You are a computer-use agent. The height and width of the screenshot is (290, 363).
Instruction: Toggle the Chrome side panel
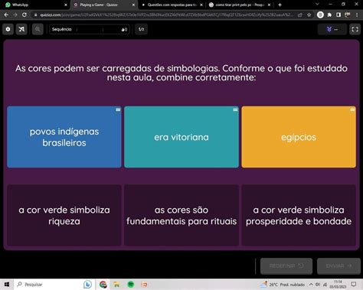tap(338, 15)
